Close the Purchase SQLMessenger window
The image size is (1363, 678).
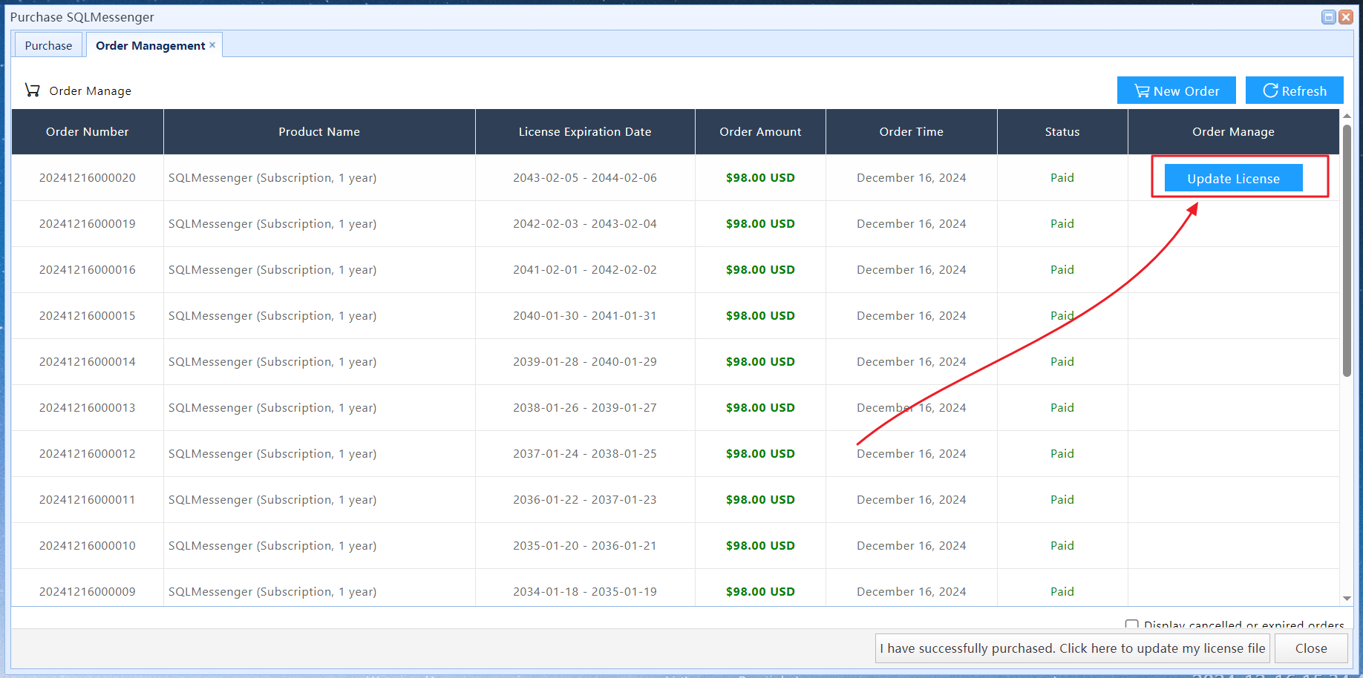tap(1346, 17)
